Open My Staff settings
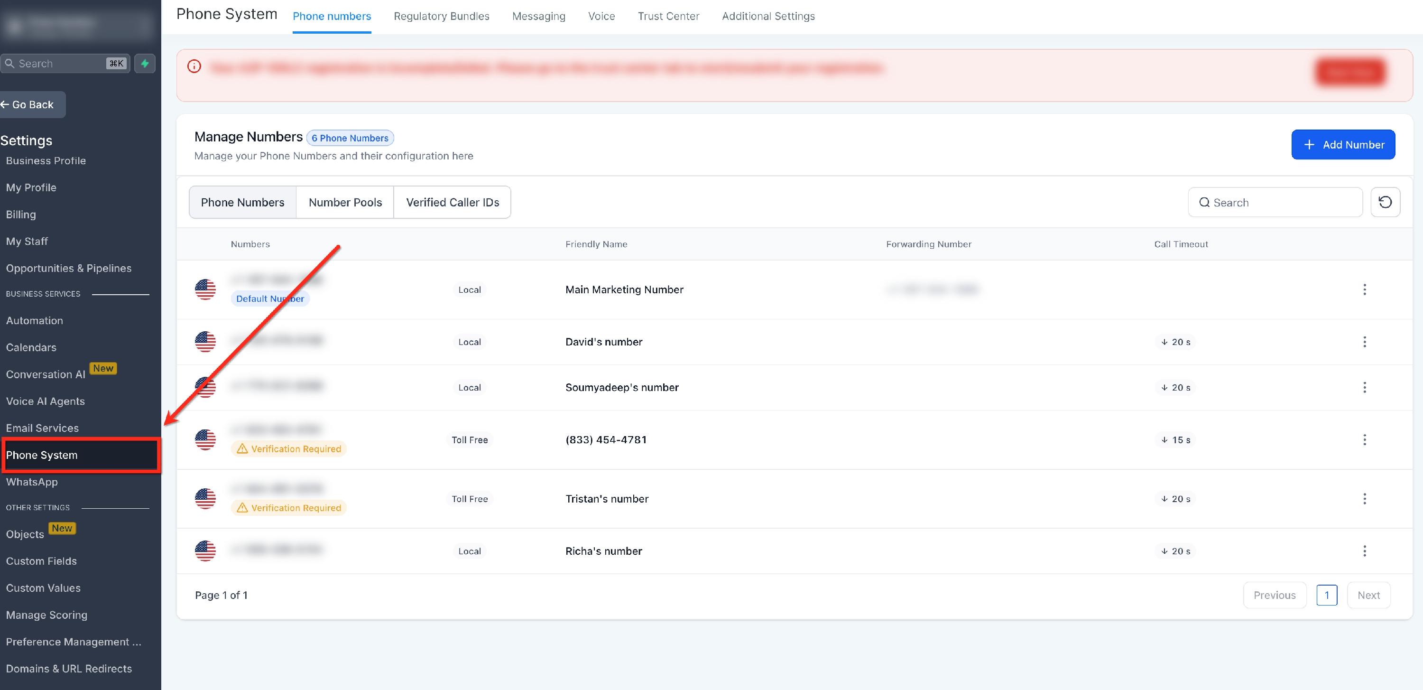Screen dimensions: 1423x690 coord(27,242)
